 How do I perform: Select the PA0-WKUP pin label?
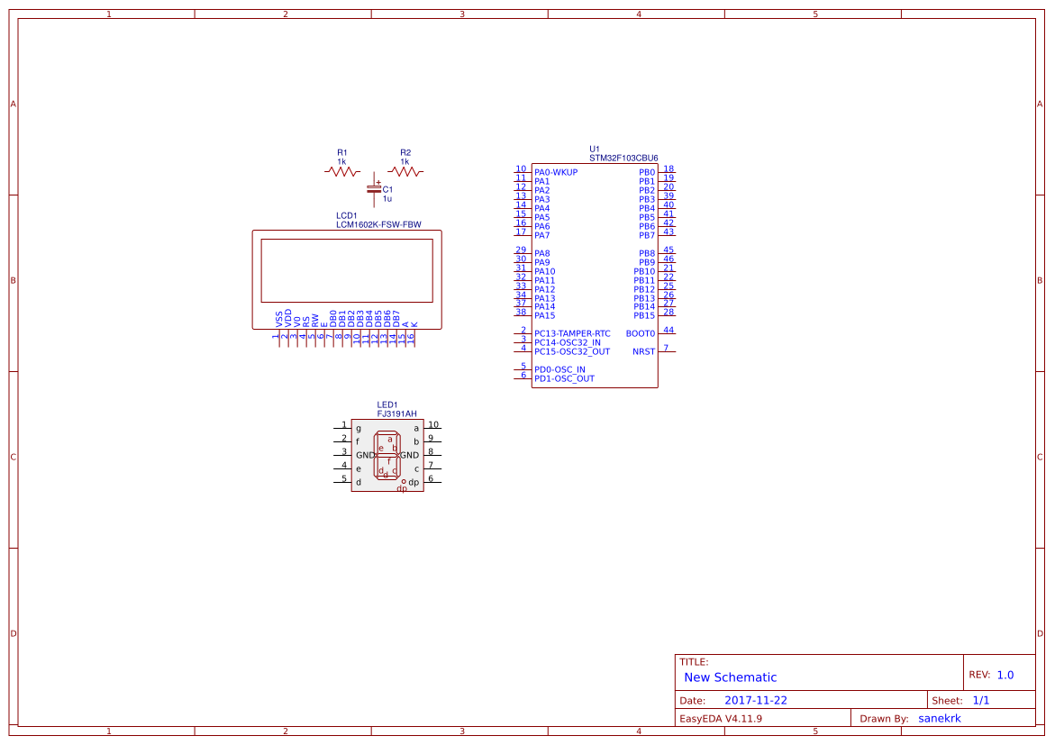pyautogui.click(x=556, y=171)
